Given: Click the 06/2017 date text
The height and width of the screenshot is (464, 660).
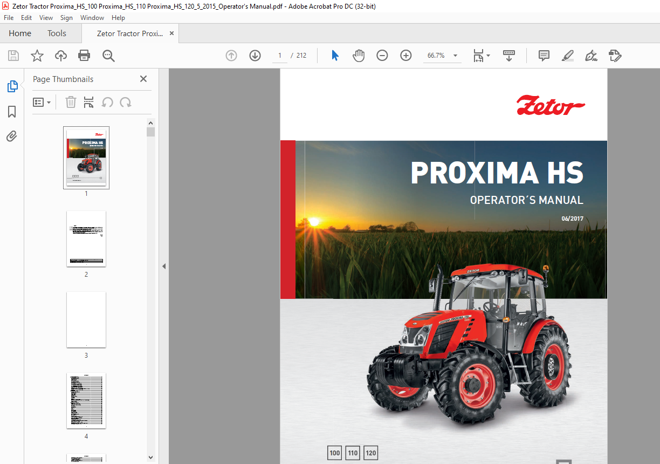Looking at the screenshot, I should pos(572,219).
